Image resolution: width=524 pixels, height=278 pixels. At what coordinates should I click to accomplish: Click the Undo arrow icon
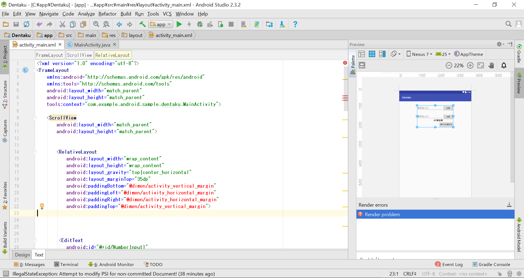[39, 25]
